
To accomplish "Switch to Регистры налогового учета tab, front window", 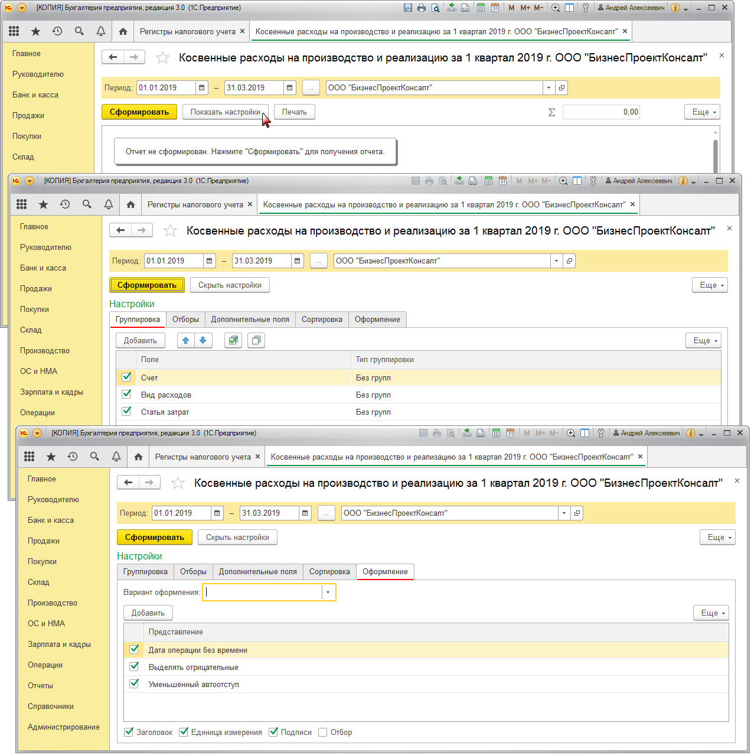I will coord(203,457).
